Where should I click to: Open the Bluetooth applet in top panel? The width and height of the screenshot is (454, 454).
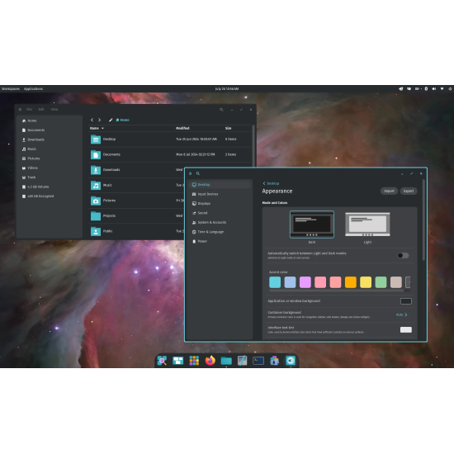tap(426, 89)
